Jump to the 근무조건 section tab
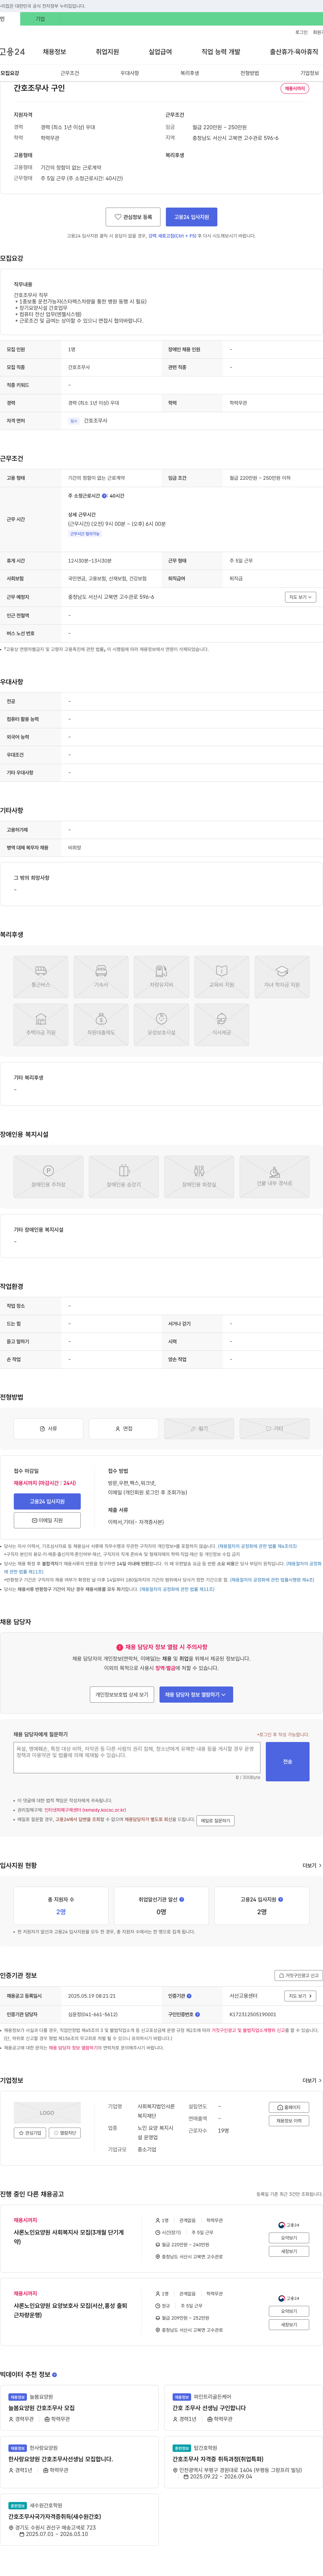Screen dimensions: 323x2576 [x=70, y=73]
